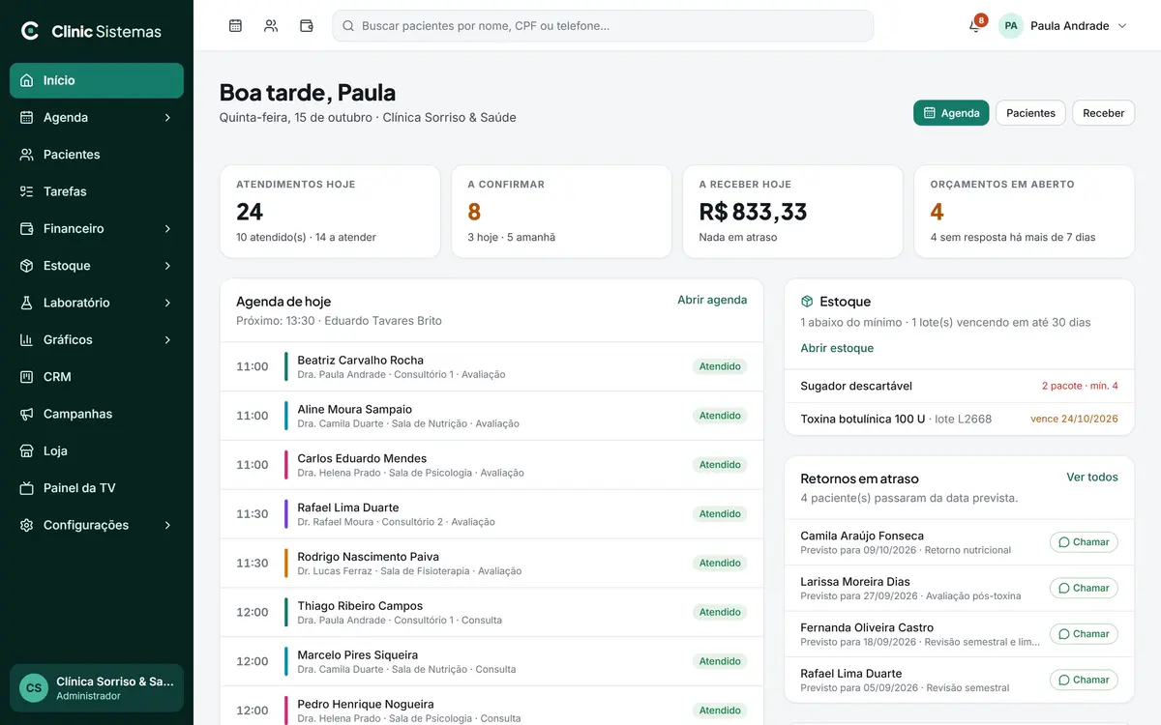Open wallet icon in top toolbar

tap(307, 26)
